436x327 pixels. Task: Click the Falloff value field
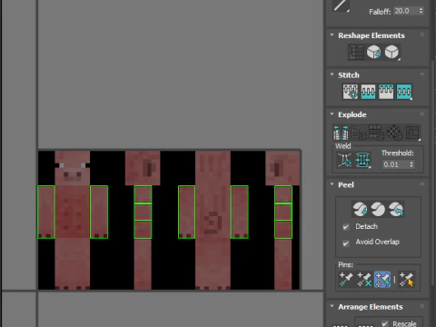pos(405,11)
